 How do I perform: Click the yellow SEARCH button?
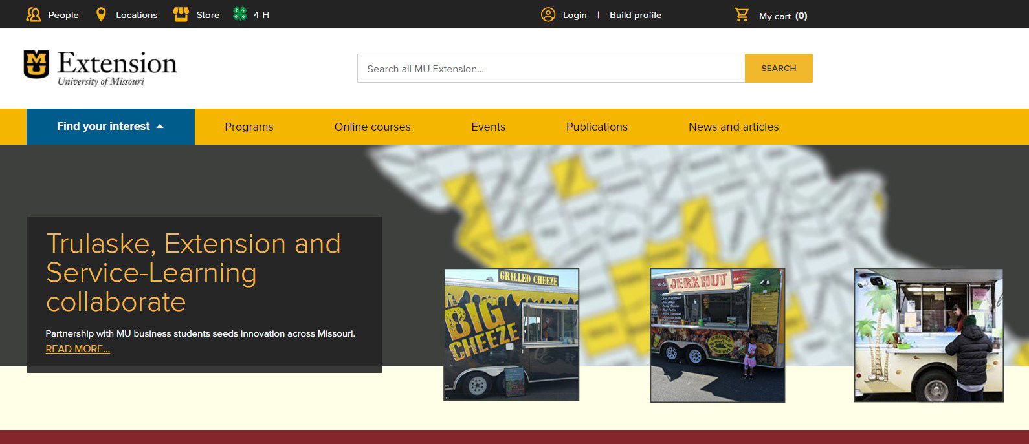tap(779, 69)
